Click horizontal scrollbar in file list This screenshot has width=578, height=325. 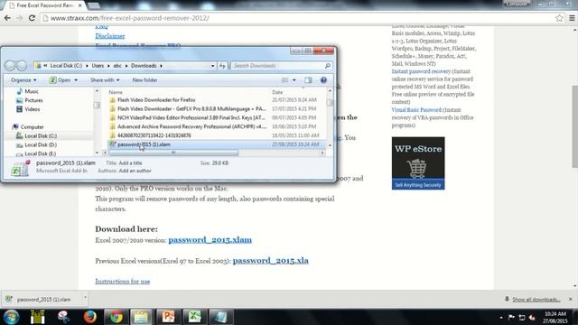(x=173, y=153)
